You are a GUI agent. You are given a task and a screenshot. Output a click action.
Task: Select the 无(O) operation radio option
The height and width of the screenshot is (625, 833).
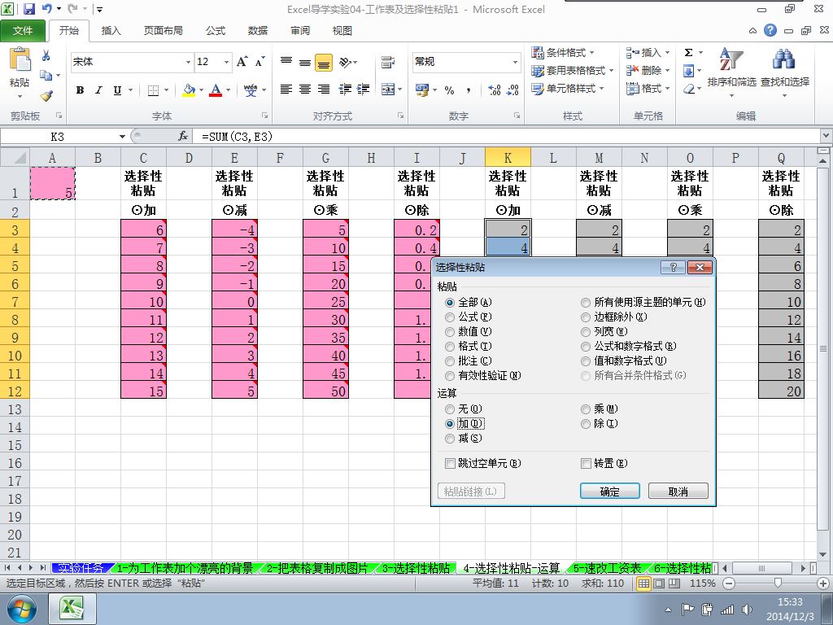(x=450, y=409)
